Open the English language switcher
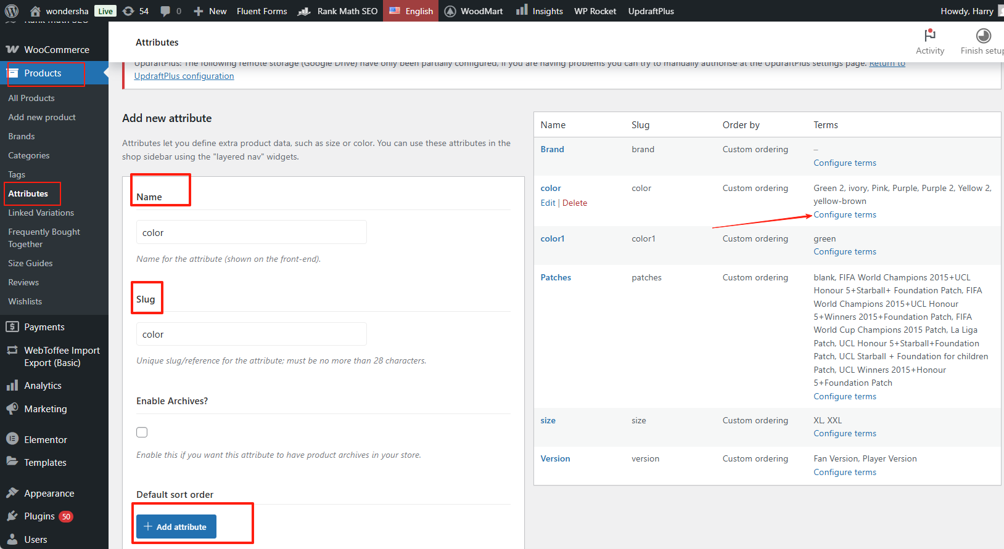This screenshot has width=1004, height=549. [x=411, y=11]
